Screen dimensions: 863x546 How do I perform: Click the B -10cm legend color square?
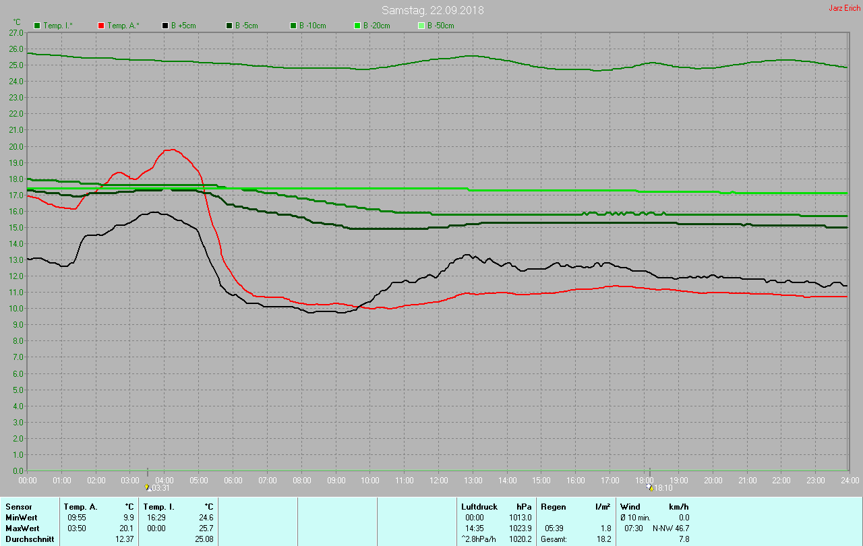point(293,26)
